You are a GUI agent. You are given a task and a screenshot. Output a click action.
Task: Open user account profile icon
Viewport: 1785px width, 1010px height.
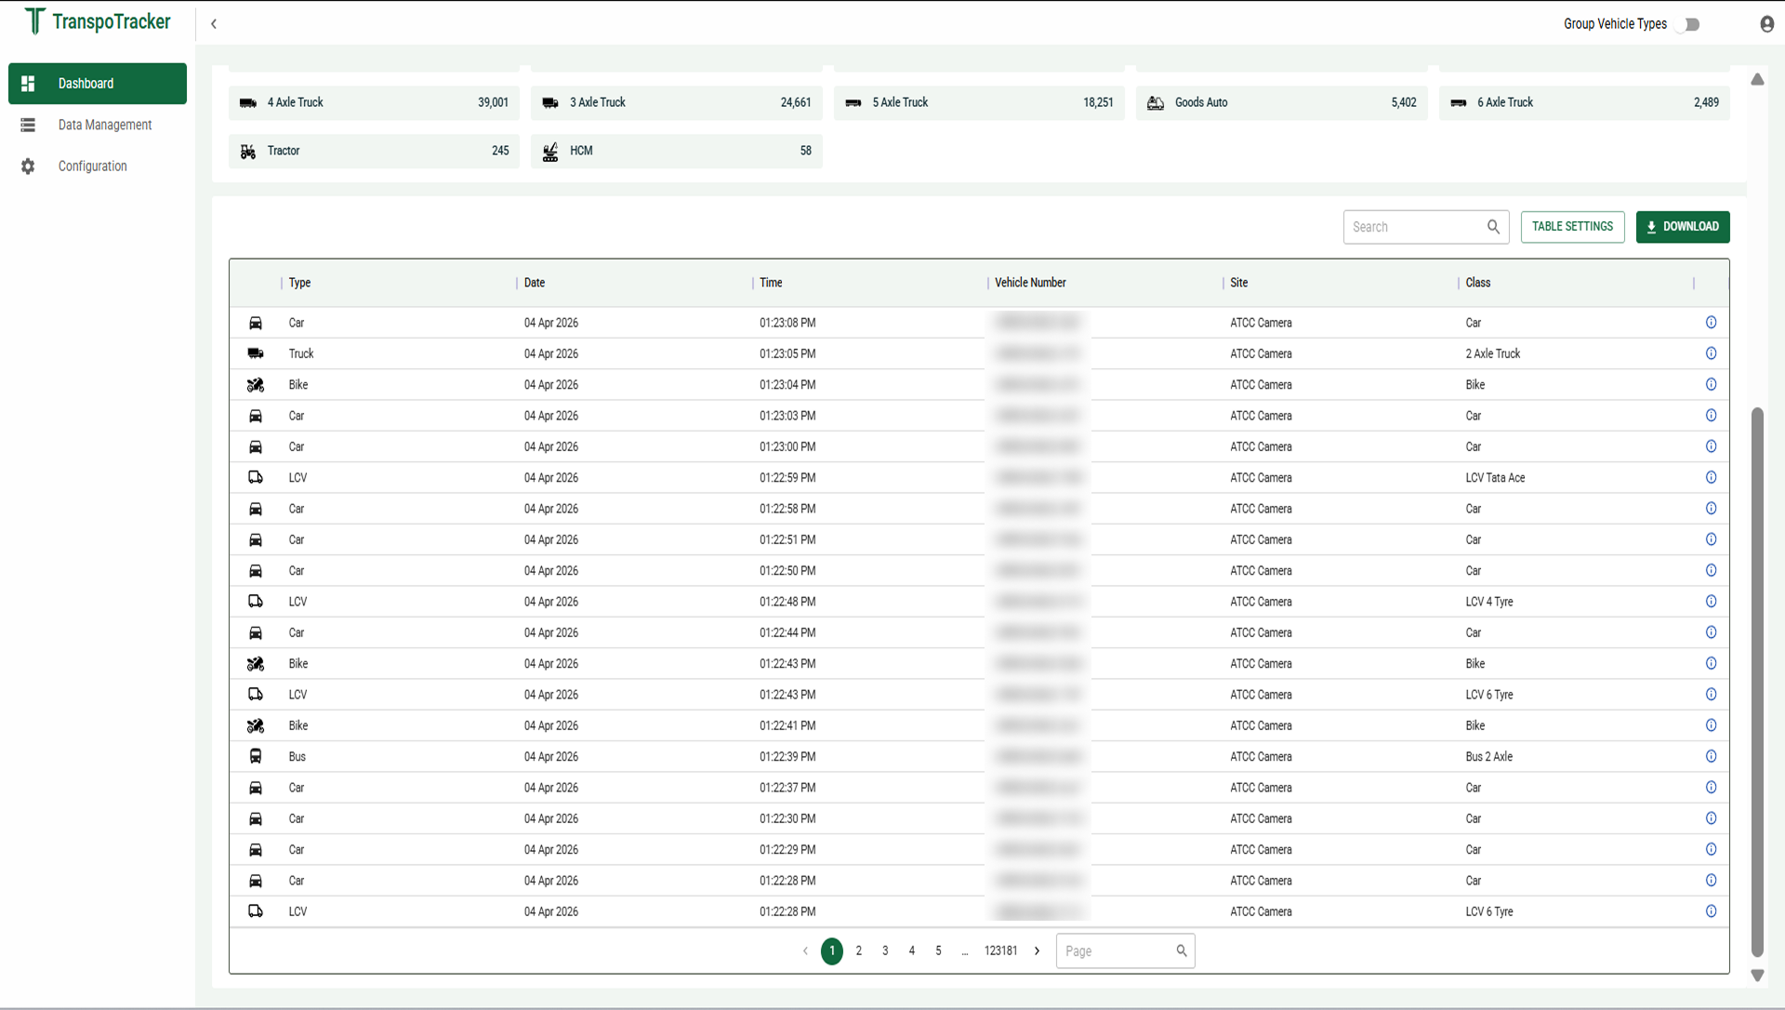pos(1766,24)
